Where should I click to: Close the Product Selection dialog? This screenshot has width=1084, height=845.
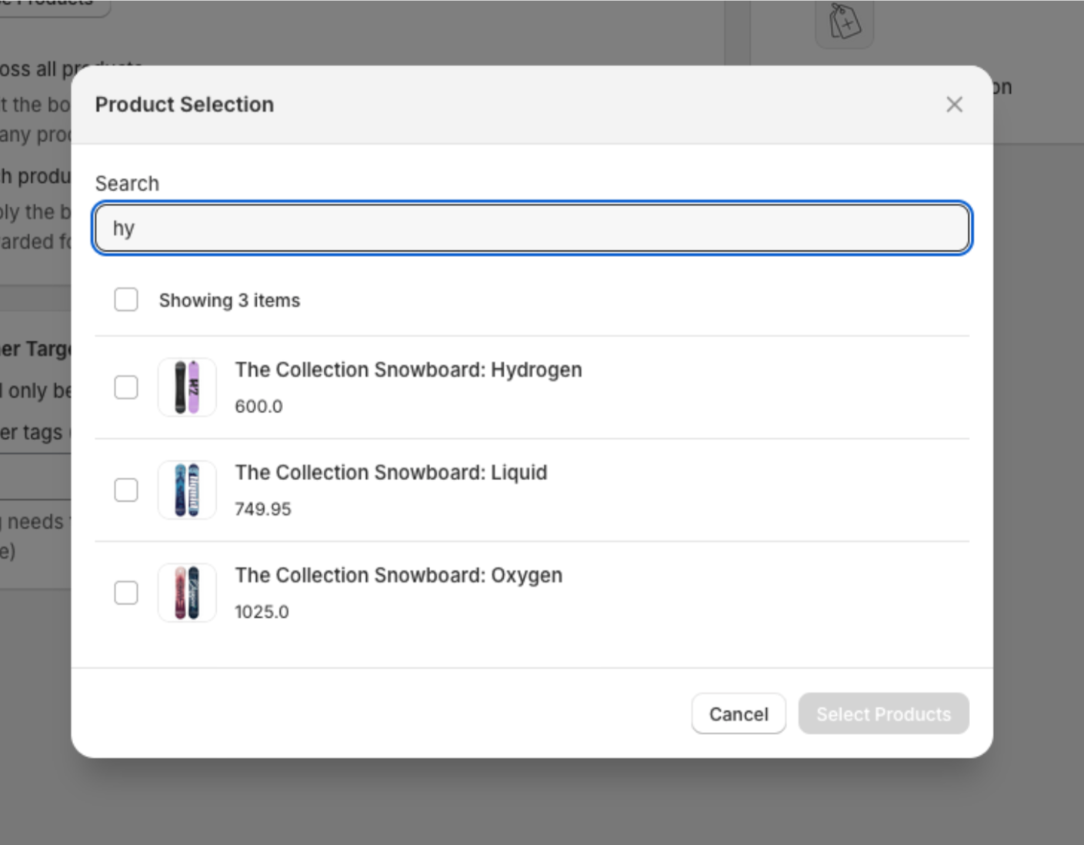coord(954,105)
